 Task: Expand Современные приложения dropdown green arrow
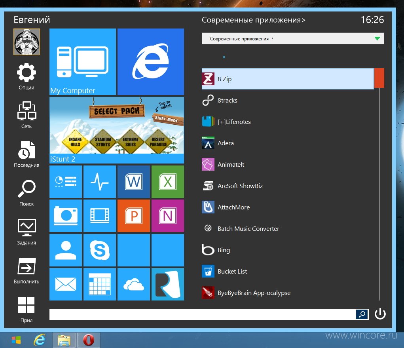pos(377,39)
